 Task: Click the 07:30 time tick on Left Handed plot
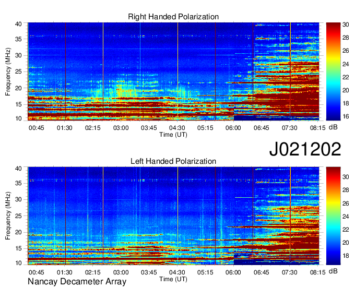click(289, 272)
